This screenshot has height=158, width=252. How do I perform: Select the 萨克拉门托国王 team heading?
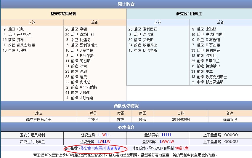click(189, 14)
